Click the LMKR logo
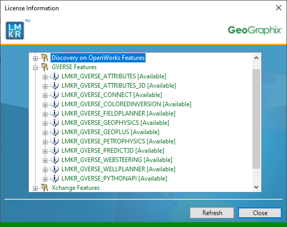 click(x=15, y=30)
